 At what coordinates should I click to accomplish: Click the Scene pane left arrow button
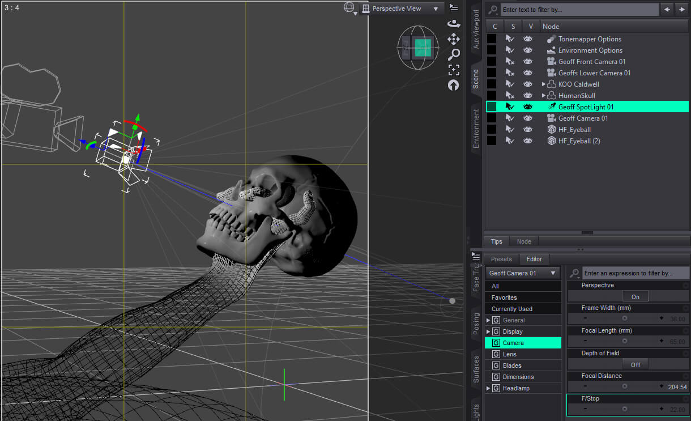coord(668,10)
